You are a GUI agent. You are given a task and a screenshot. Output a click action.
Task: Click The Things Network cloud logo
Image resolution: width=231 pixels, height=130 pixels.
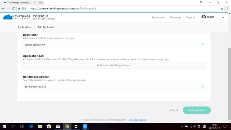tap(8, 17)
